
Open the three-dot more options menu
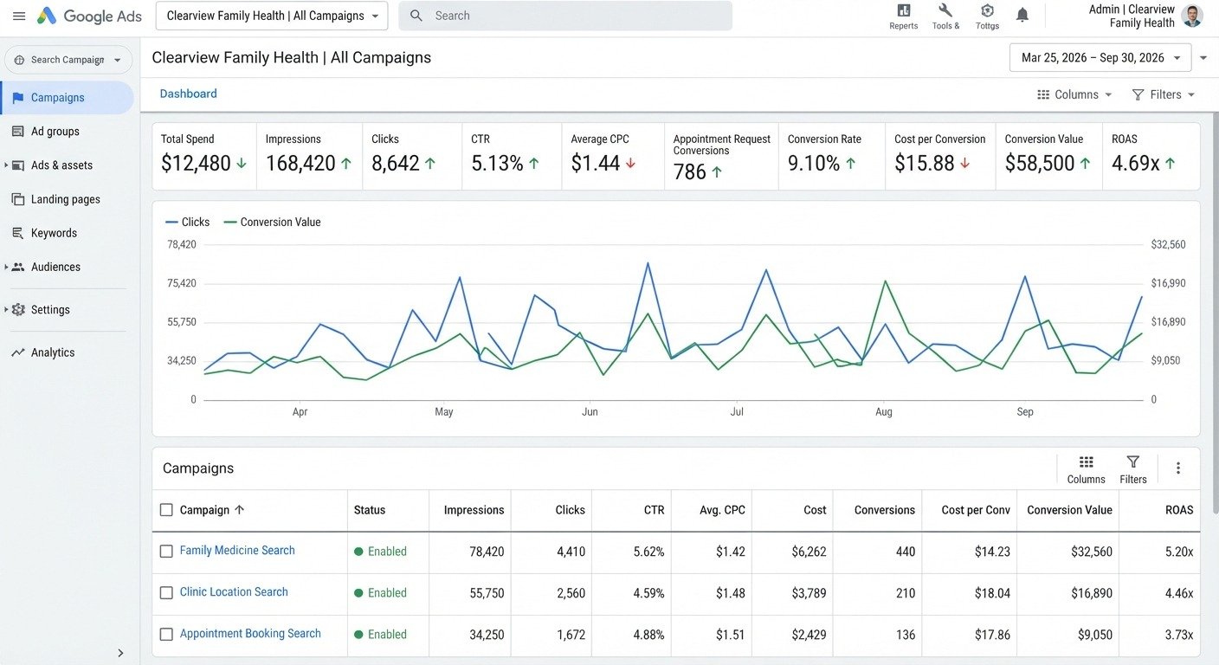(x=1178, y=468)
